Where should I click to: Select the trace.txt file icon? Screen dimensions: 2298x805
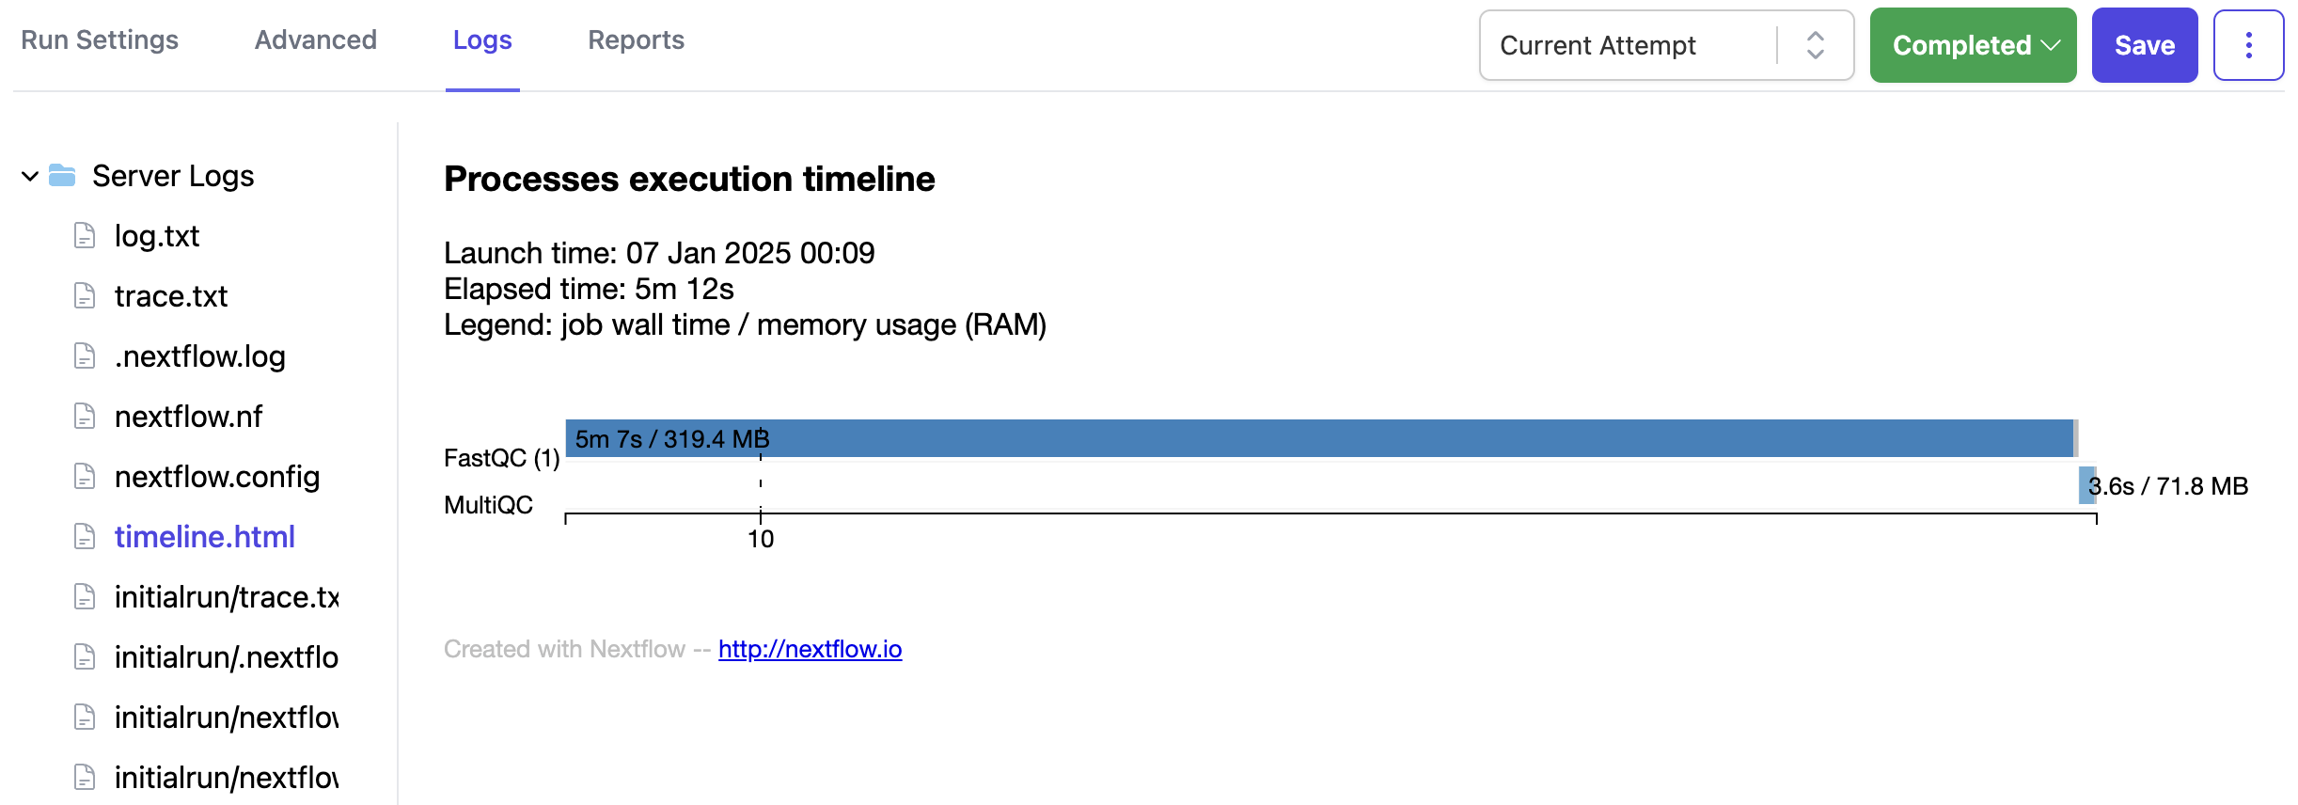coord(85,295)
